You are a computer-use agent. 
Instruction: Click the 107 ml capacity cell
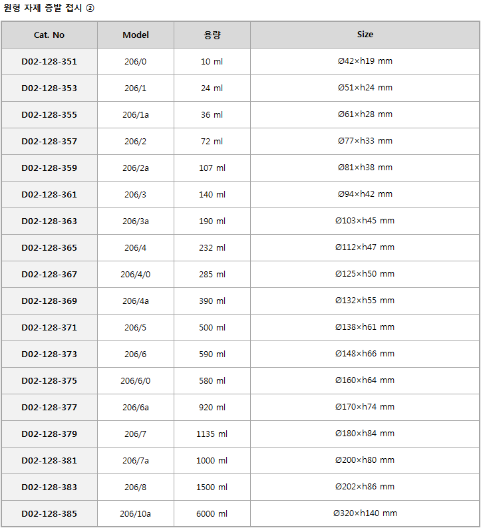[x=212, y=168]
